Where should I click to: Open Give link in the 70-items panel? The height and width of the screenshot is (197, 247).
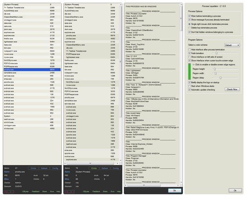click(112, 192)
